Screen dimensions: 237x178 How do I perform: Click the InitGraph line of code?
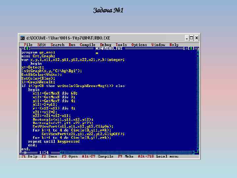tap(52, 71)
